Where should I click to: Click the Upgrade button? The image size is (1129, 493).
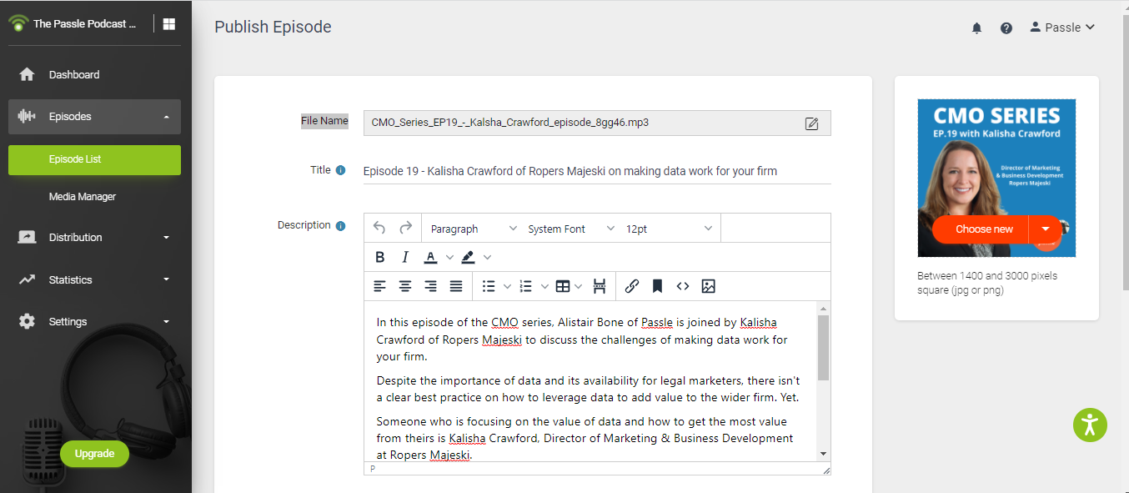95,454
